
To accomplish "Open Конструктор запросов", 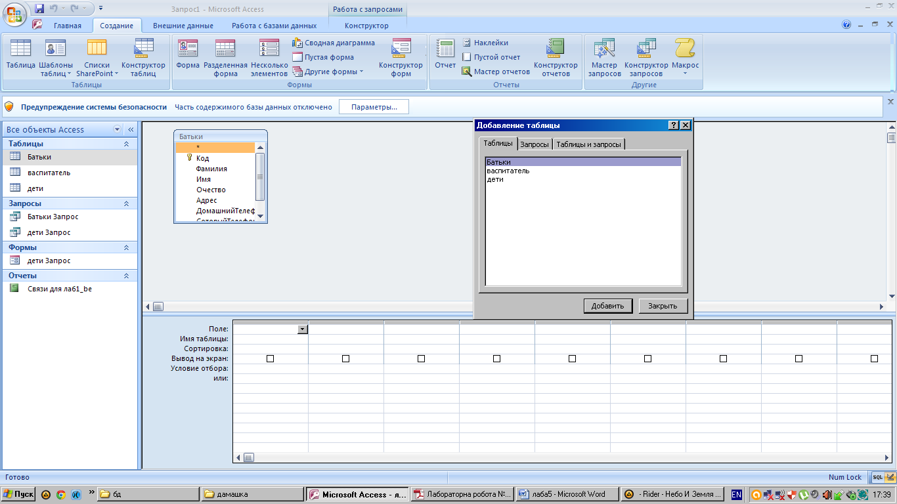I will click(x=646, y=58).
